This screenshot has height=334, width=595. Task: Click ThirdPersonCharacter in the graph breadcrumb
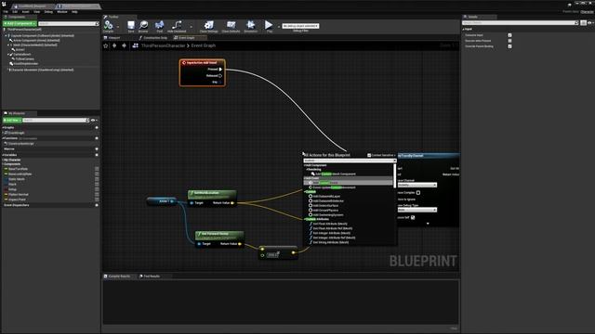pyautogui.click(x=164, y=45)
